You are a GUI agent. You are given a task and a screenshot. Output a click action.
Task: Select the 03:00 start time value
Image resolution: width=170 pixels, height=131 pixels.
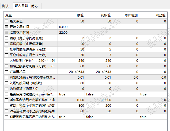click(x=112, y=27)
